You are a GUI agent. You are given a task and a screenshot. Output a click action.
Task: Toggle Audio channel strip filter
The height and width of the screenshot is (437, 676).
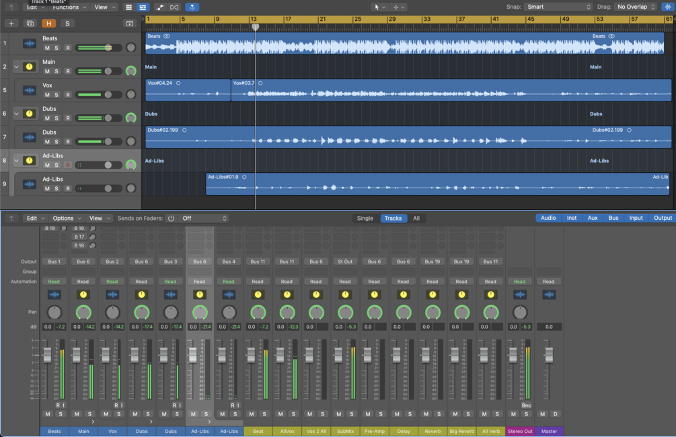[x=548, y=218]
